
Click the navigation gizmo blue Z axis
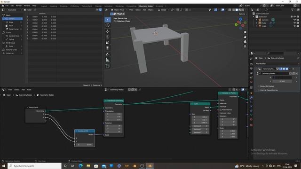(x=241, y=19)
